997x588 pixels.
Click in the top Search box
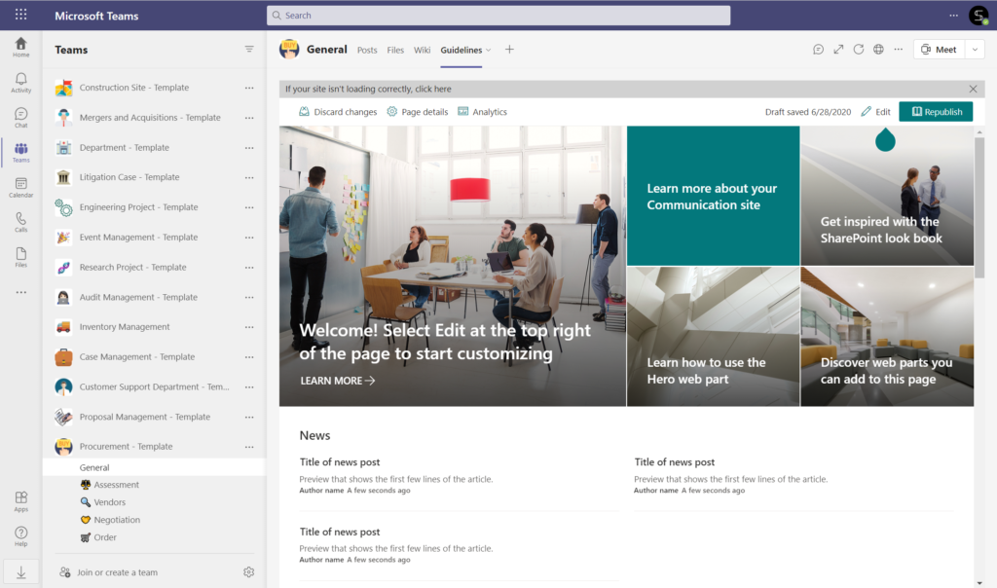tap(498, 16)
